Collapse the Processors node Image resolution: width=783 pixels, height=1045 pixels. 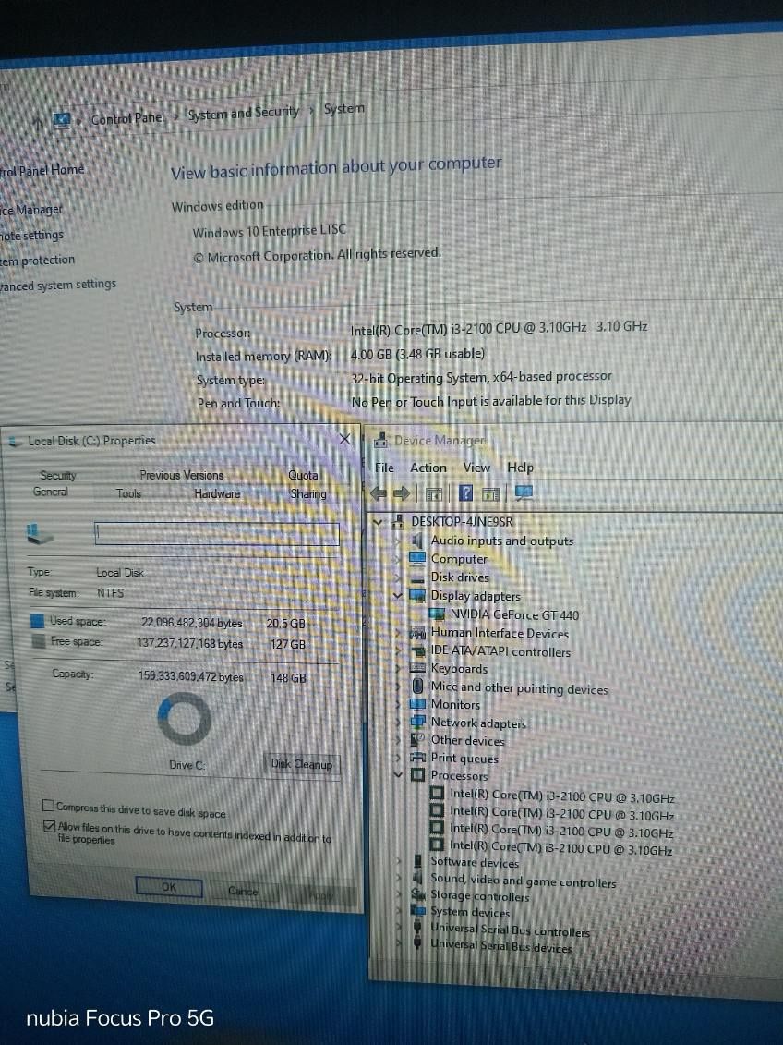click(398, 774)
